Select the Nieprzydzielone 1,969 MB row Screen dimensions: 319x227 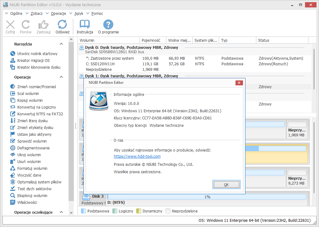[x=195, y=70]
